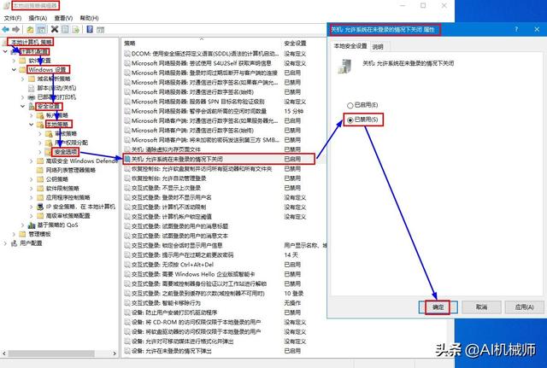This screenshot has width=547, height=368.
Task: Open the 帮助(H) menu
Action: click(x=89, y=18)
